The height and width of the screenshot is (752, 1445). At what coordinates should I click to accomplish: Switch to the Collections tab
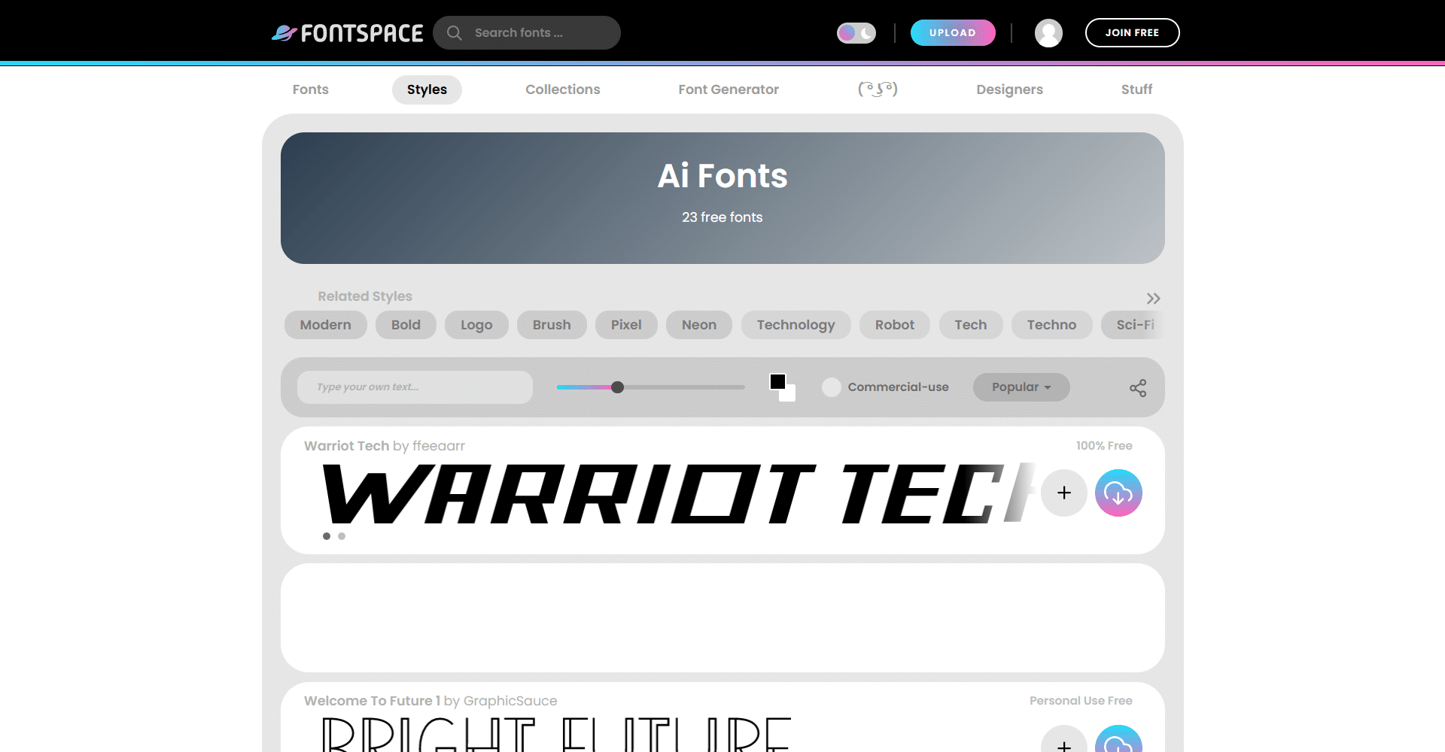click(562, 89)
